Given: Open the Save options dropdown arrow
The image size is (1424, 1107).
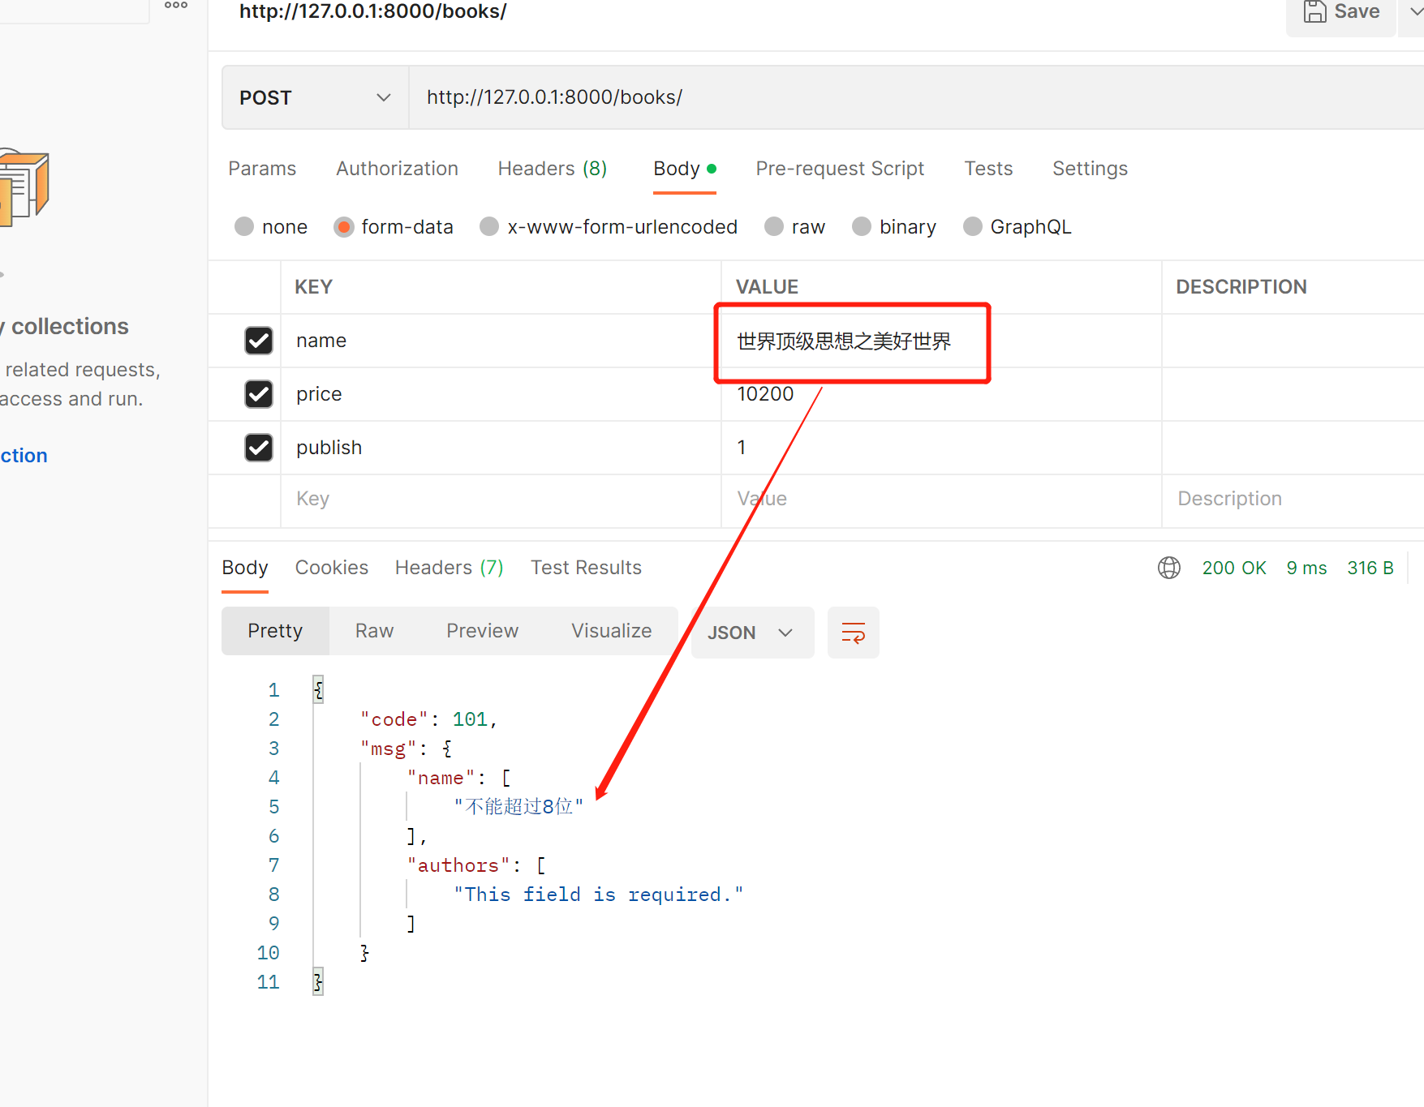Looking at the screenshot, I should coord(1414,13).
